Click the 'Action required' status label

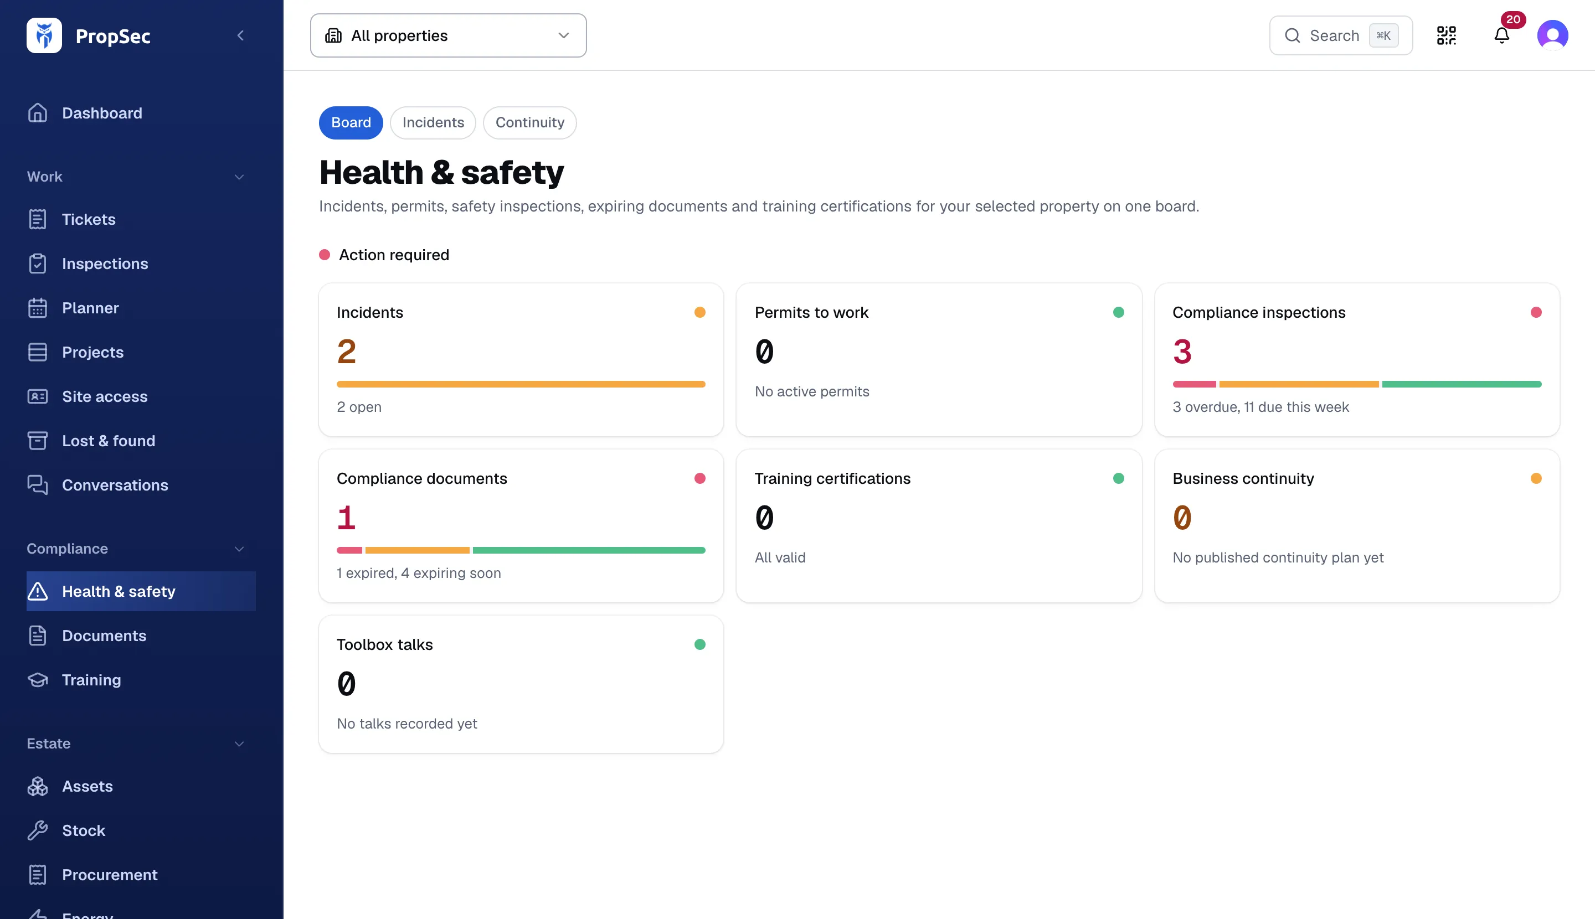[x=394, y=255]
